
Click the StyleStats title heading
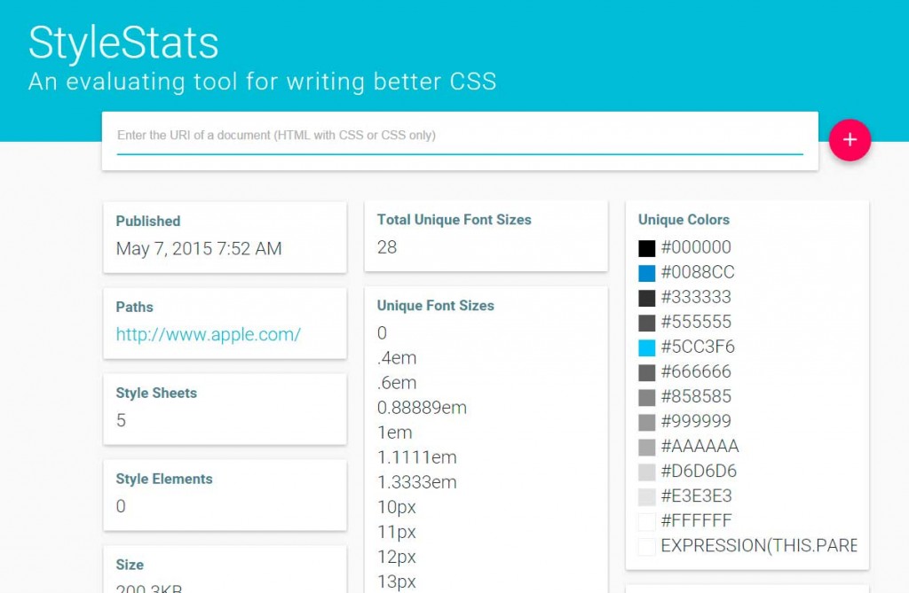123,42
